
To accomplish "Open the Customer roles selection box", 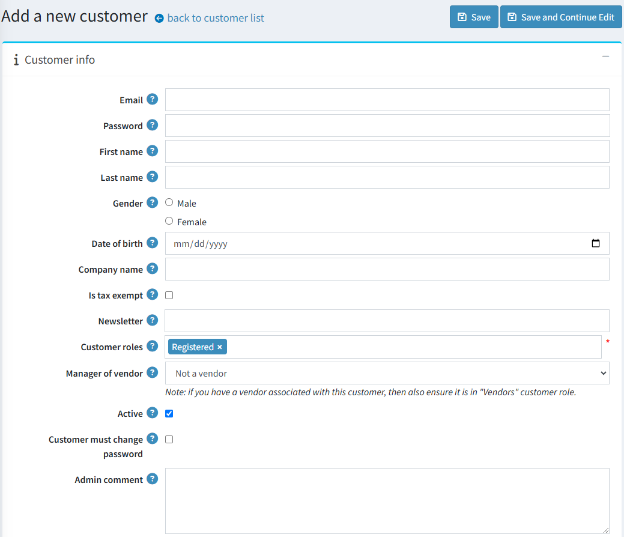I will (413, 347).
